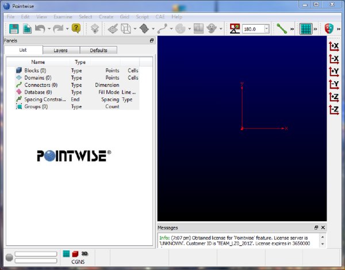Set view to +Z axis
345x270 pixels.
click(x=333, y=97)
